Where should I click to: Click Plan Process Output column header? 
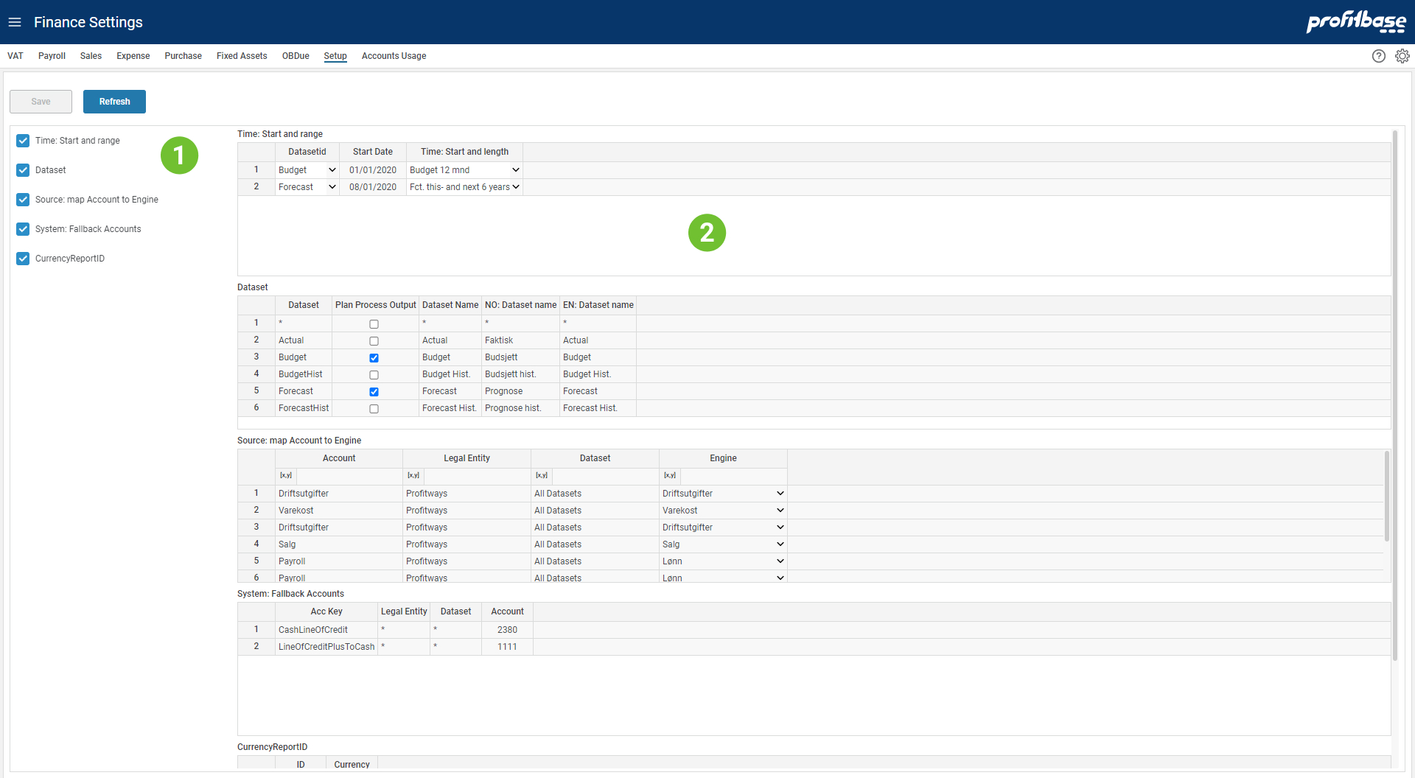tap(375, 305)
